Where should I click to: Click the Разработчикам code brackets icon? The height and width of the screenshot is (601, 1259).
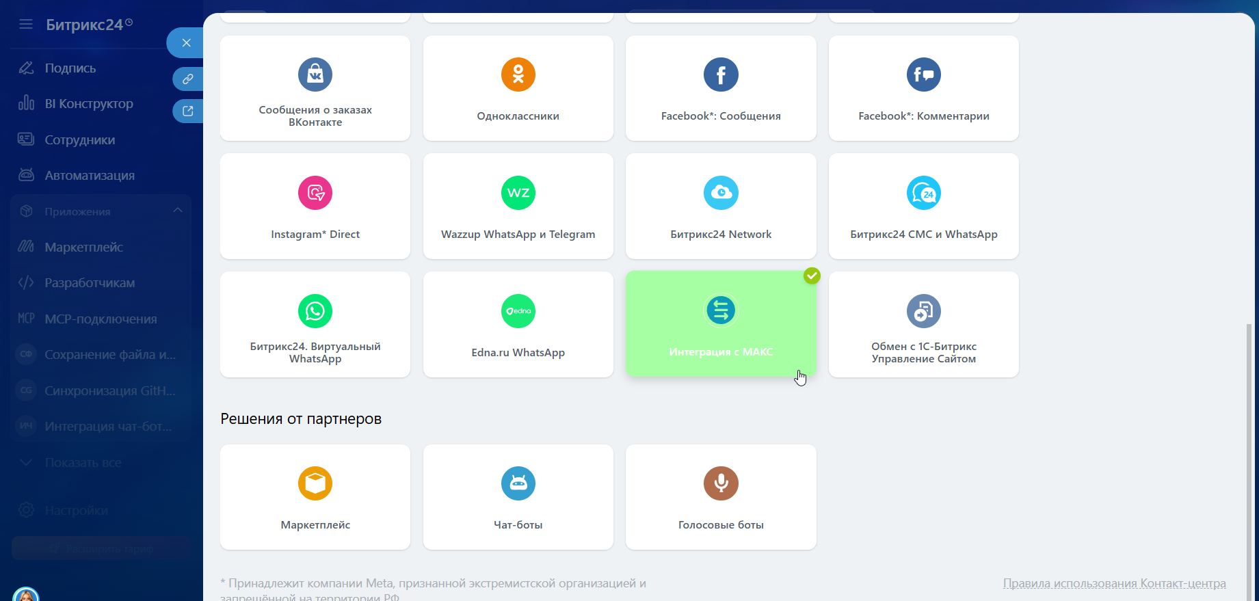26,282
